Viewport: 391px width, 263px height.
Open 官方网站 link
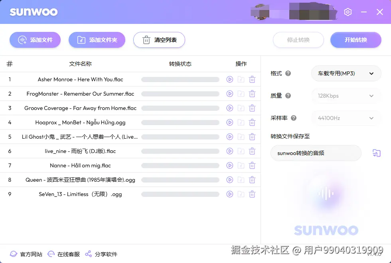point(26,254)
